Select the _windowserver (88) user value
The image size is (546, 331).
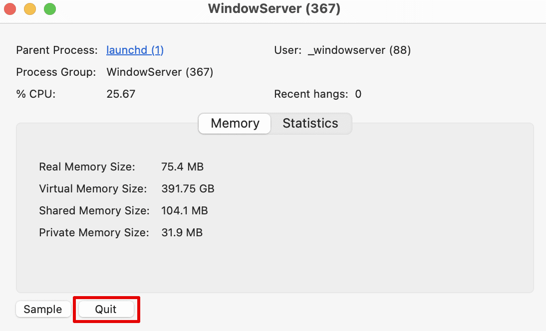pos(359,50)
